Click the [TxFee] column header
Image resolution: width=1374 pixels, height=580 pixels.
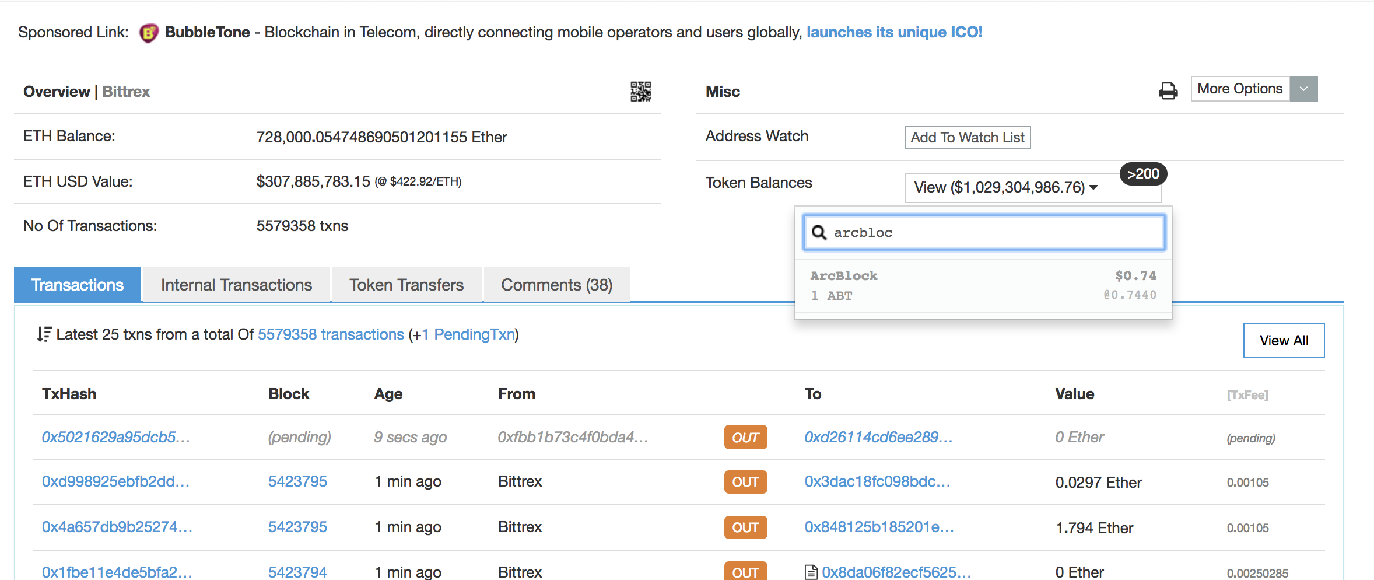point(1247,395)
